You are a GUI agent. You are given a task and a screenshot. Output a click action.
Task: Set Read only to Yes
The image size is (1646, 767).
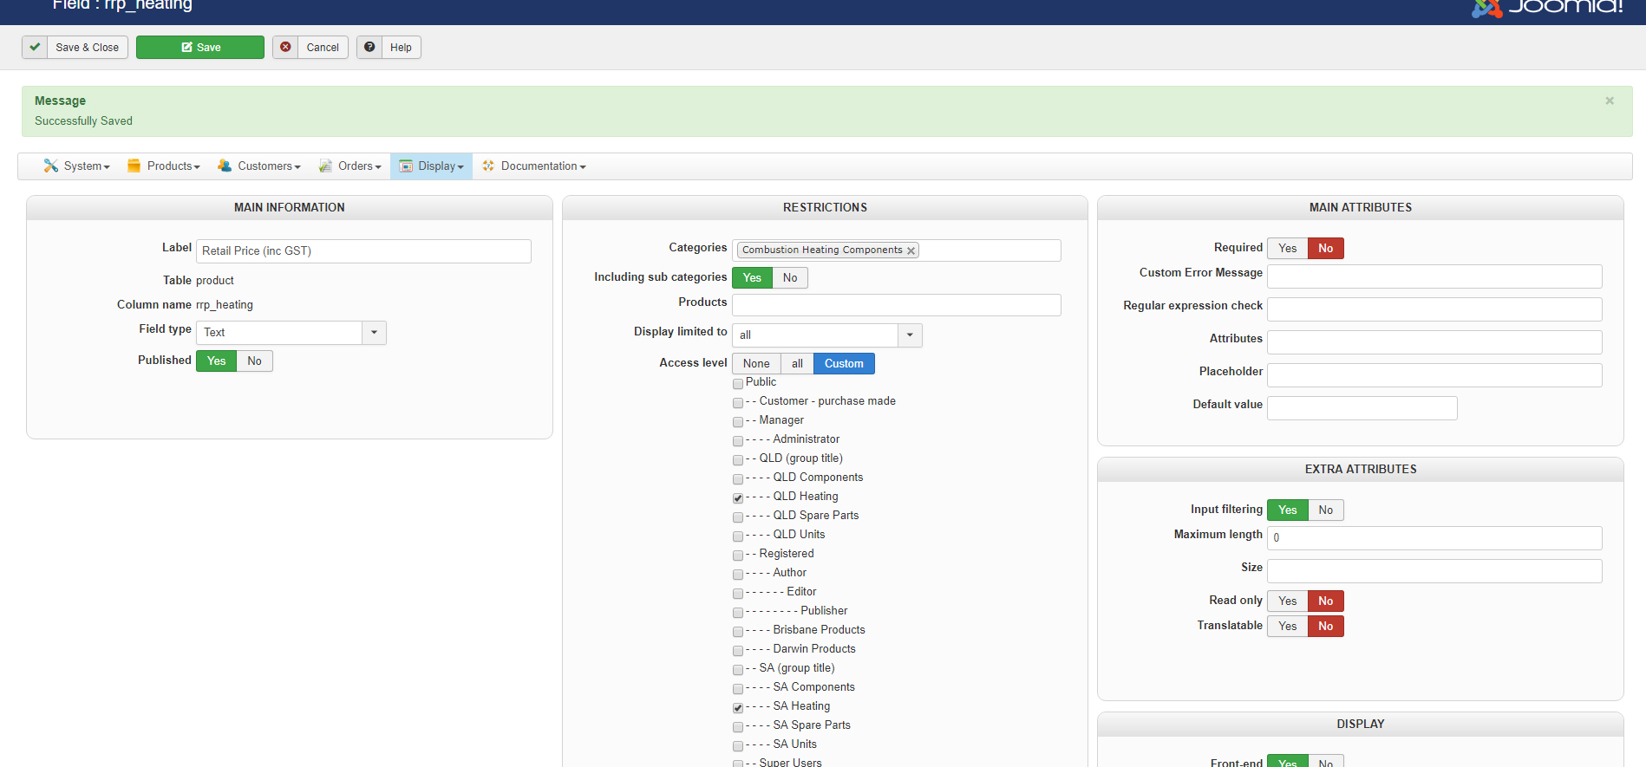(1288, 601)
